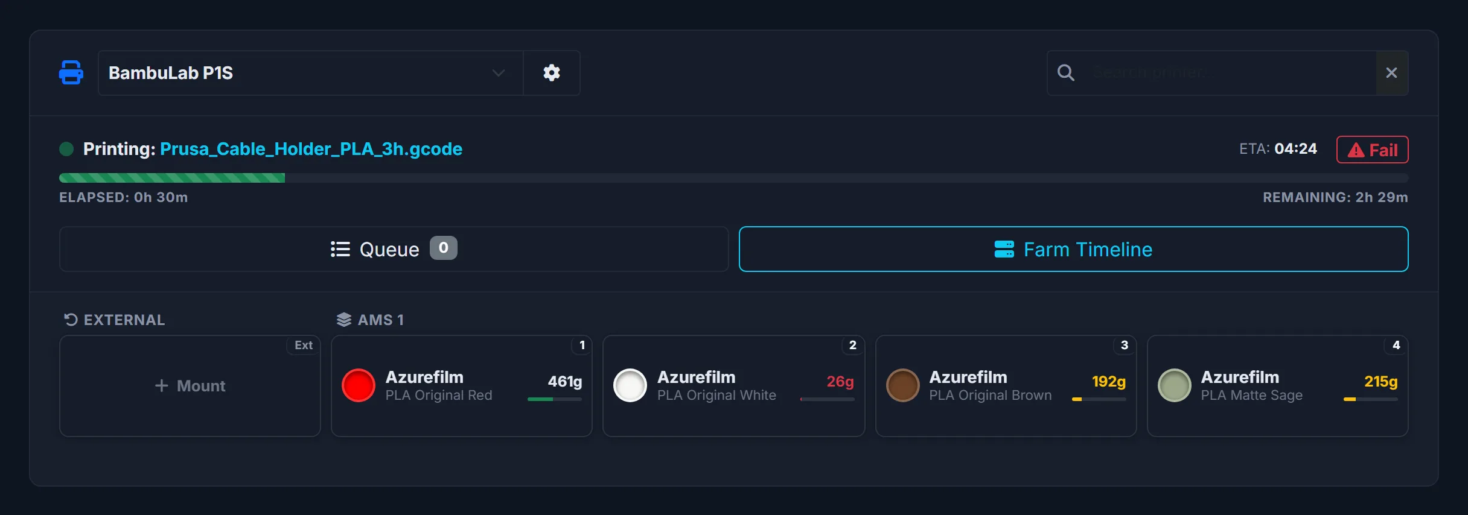1468x515 pixels.
Task: Click the AMS slot number 1 badge
Action: point(582,346)
